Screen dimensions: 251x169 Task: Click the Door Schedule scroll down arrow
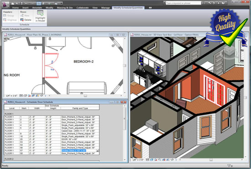[125, 160]
